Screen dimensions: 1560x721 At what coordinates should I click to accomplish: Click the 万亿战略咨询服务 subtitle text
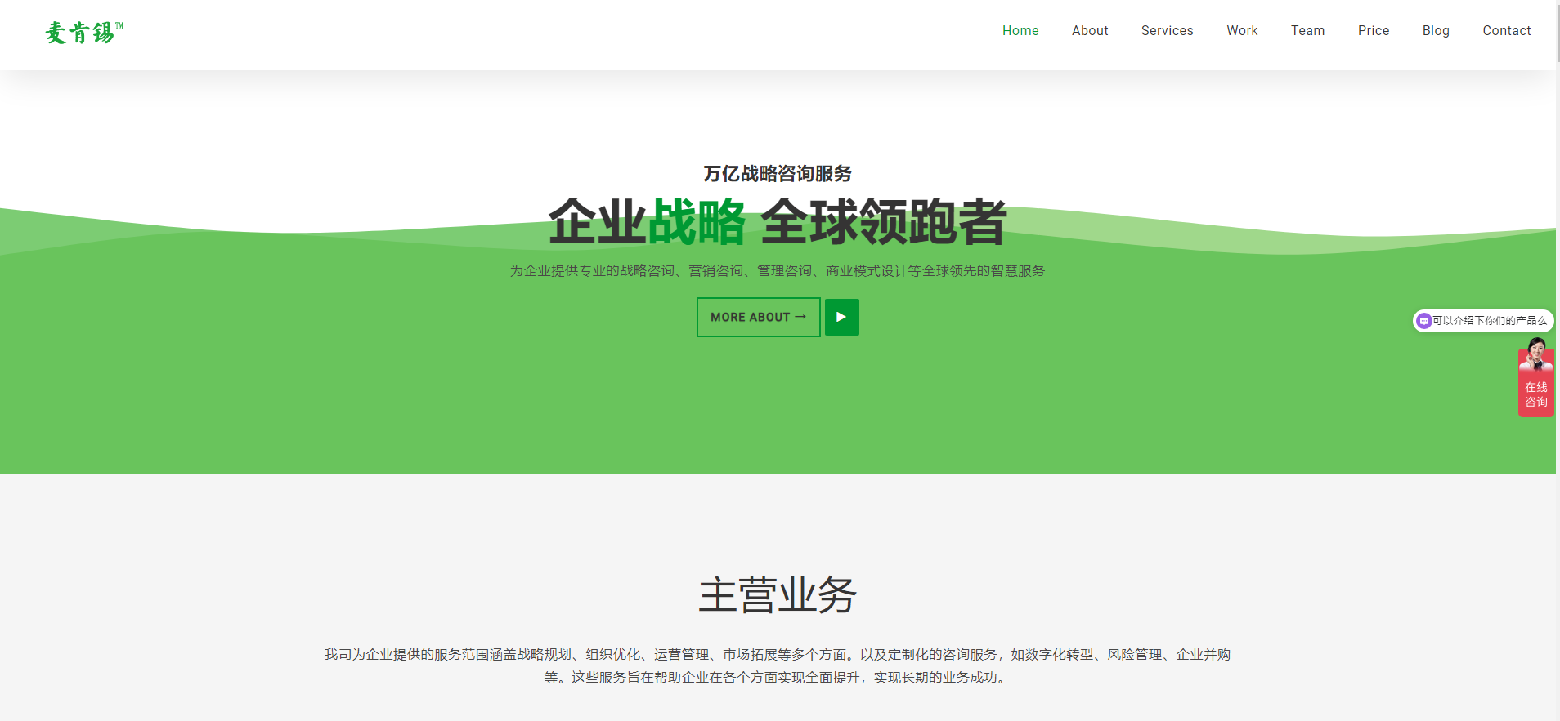(x=777, y=174)
